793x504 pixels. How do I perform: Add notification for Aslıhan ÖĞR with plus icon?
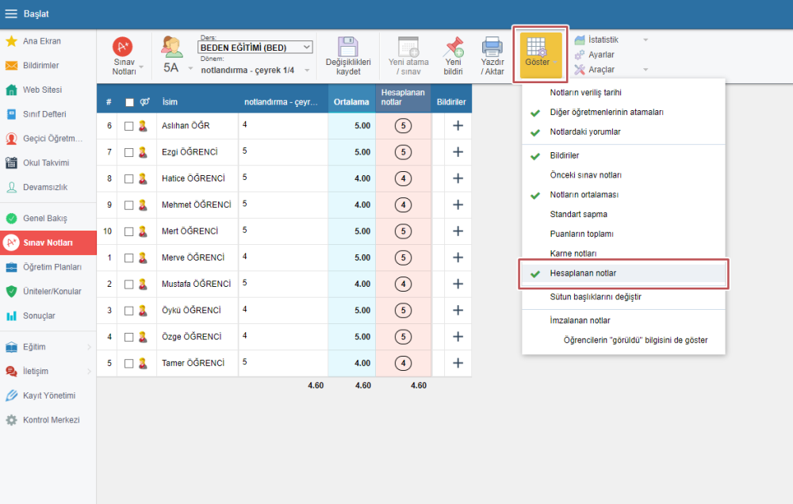tap(458, 125)
